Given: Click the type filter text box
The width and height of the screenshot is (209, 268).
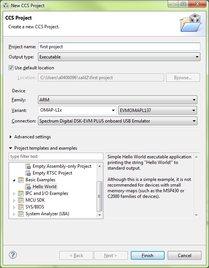Looking at the screenshot, I should point(56,156).
